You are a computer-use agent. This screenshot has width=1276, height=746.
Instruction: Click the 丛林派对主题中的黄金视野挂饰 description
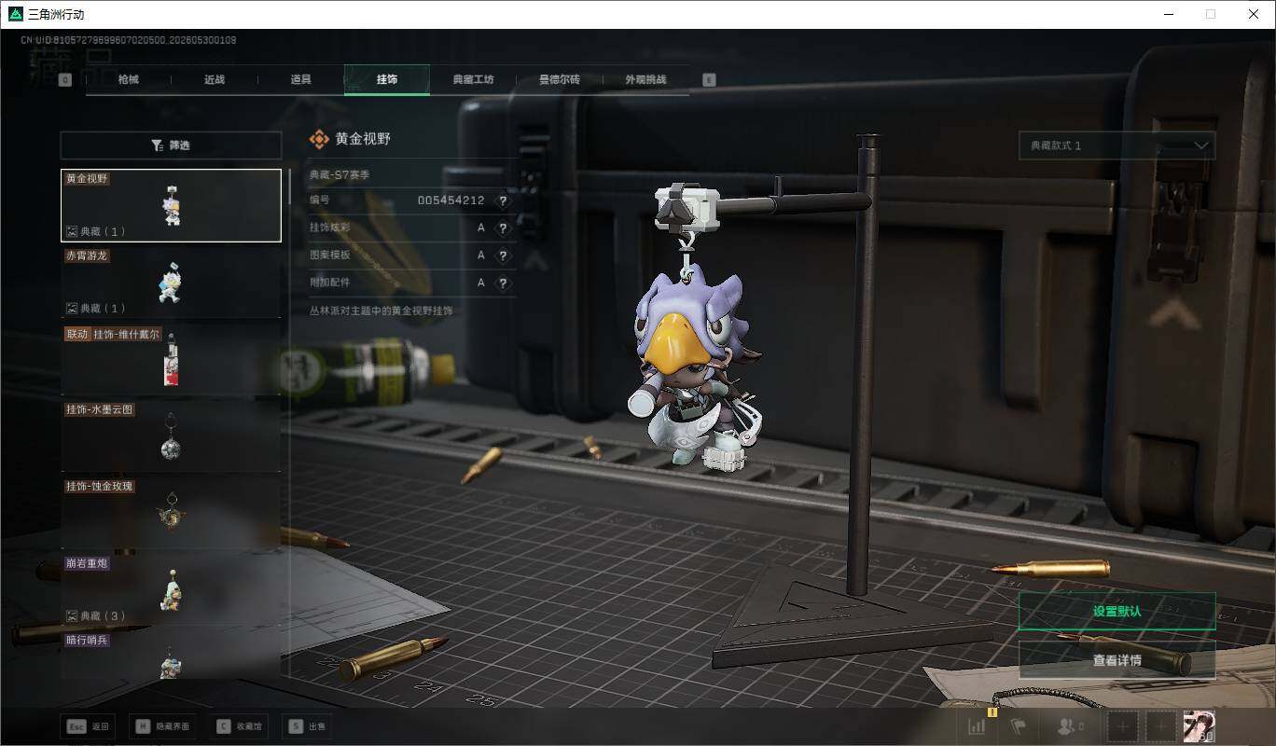point(381,311)
